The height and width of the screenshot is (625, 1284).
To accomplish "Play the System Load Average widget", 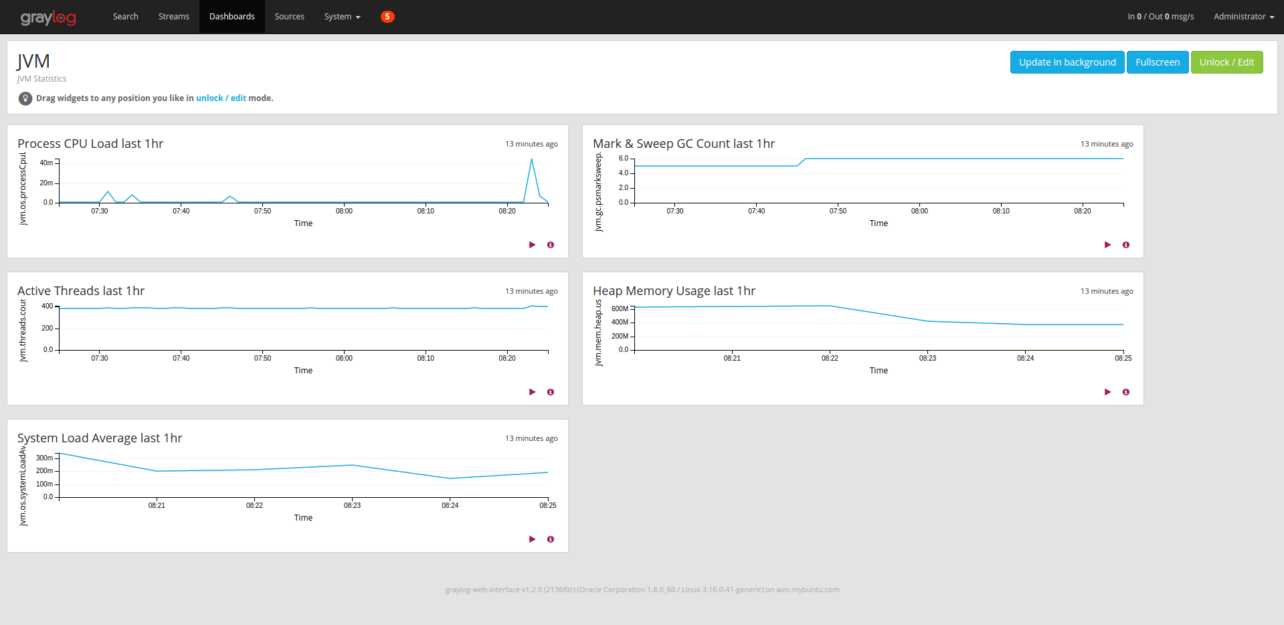I will (x=532, y=539).
